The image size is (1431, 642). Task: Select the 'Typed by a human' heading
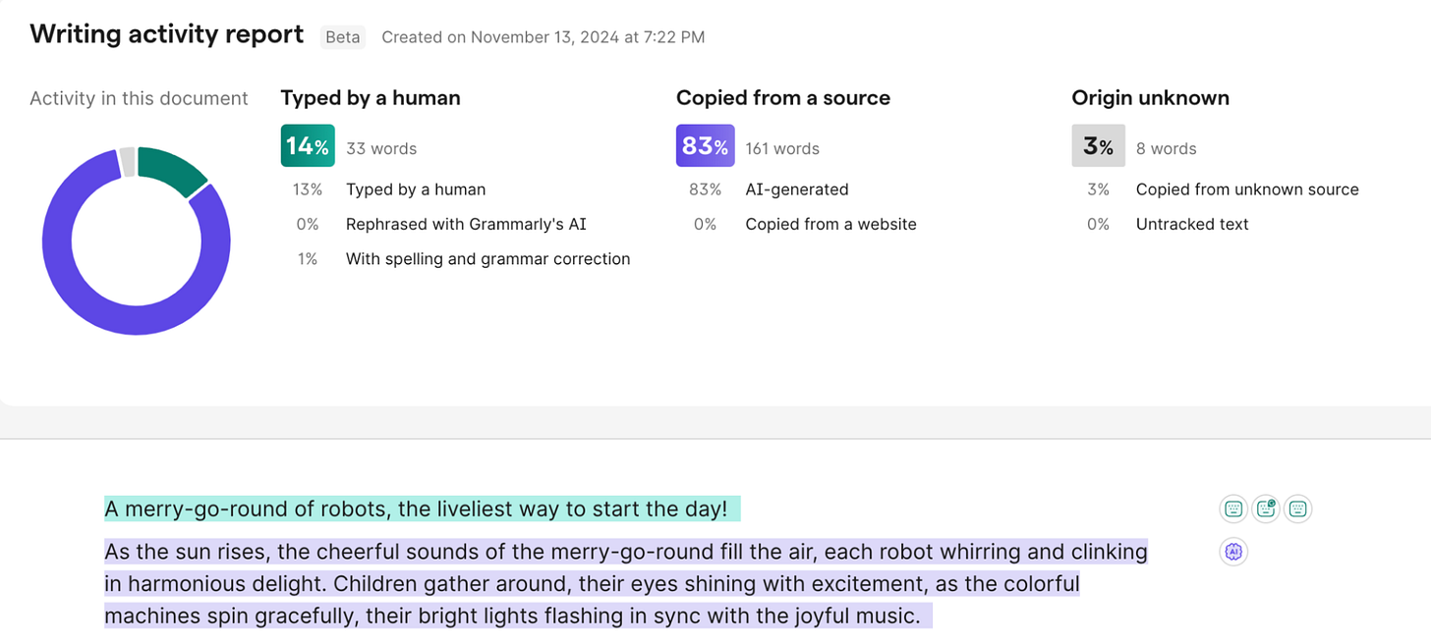point(371,98)
